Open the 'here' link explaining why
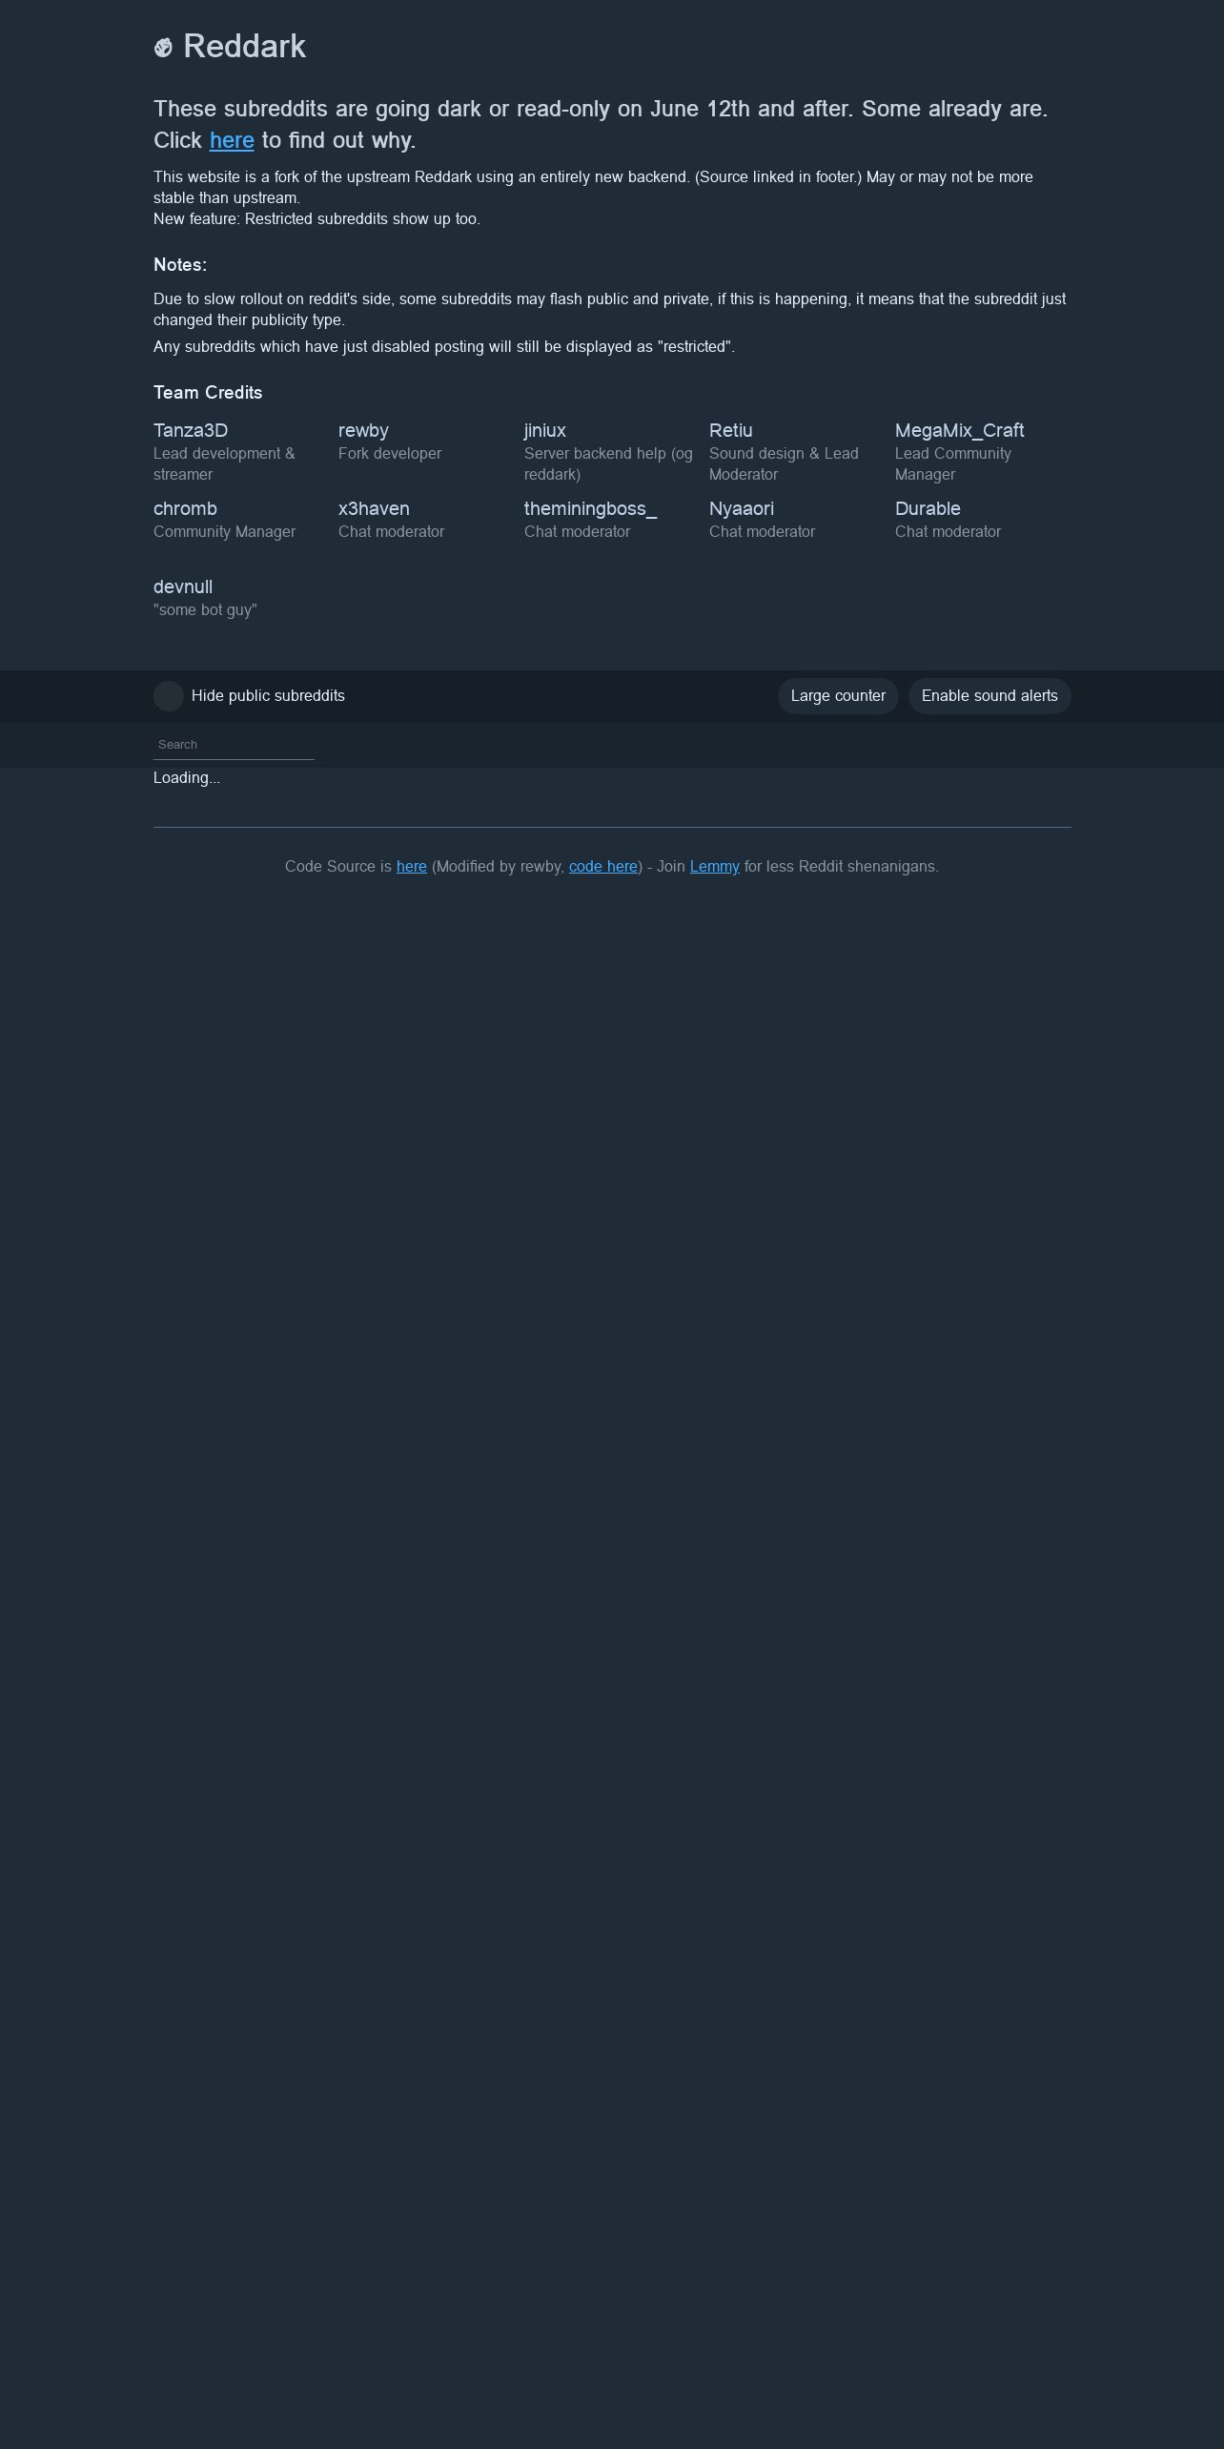 point(232,140)
